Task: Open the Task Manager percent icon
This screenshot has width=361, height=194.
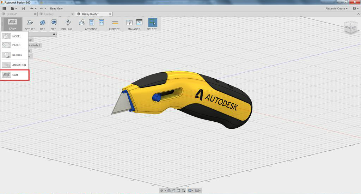Action: point(139,23)
